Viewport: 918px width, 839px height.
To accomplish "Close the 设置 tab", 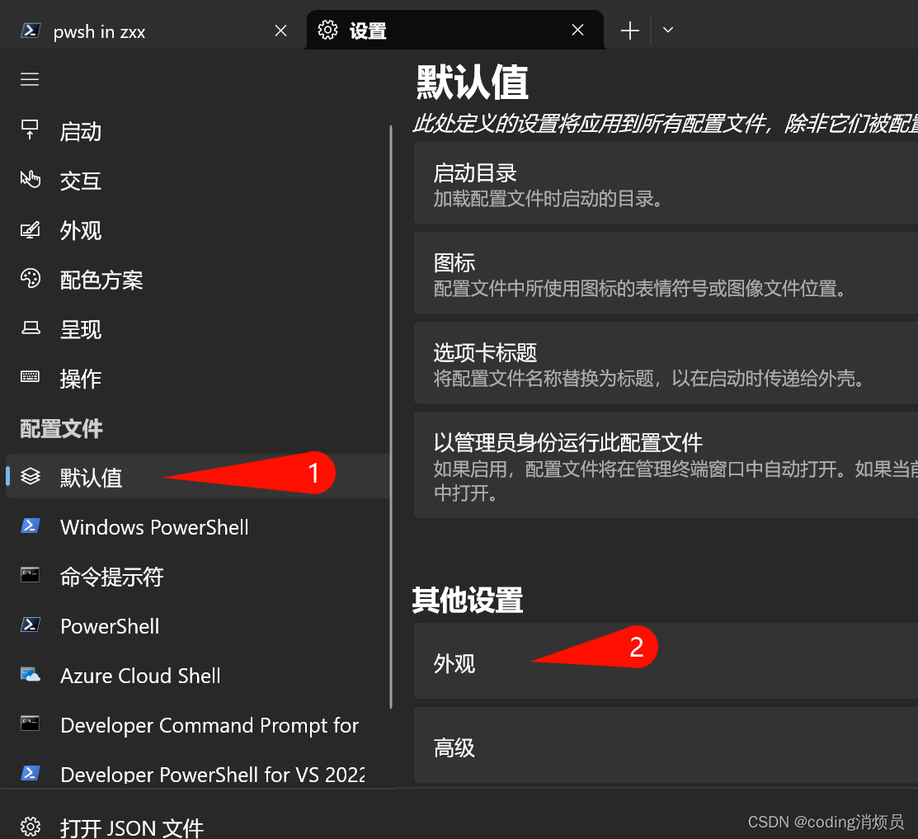I will pos(578,30).
